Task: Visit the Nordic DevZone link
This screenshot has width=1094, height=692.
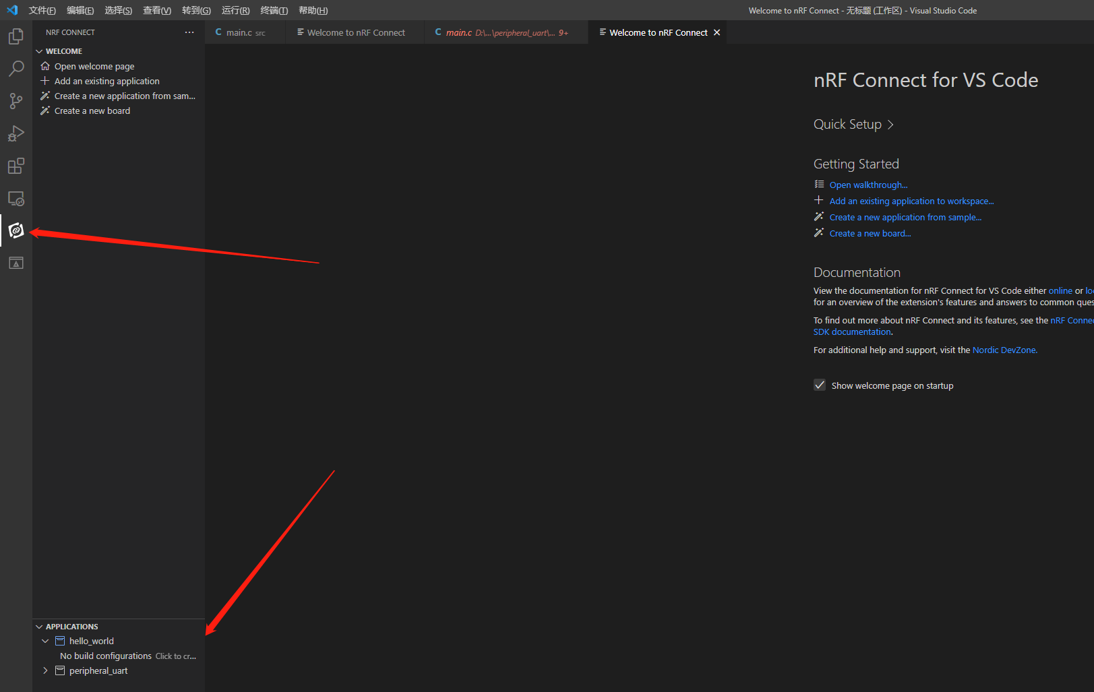Action: point(1004,350)
